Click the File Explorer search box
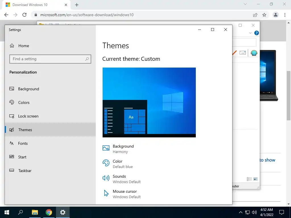 pyautogui.click(x=244, y=42)
